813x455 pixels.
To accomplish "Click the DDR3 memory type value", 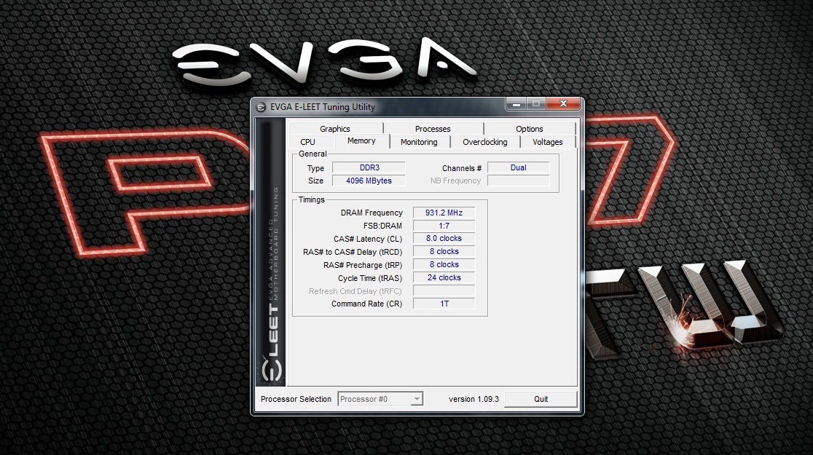I will click(x=369, y=168).
